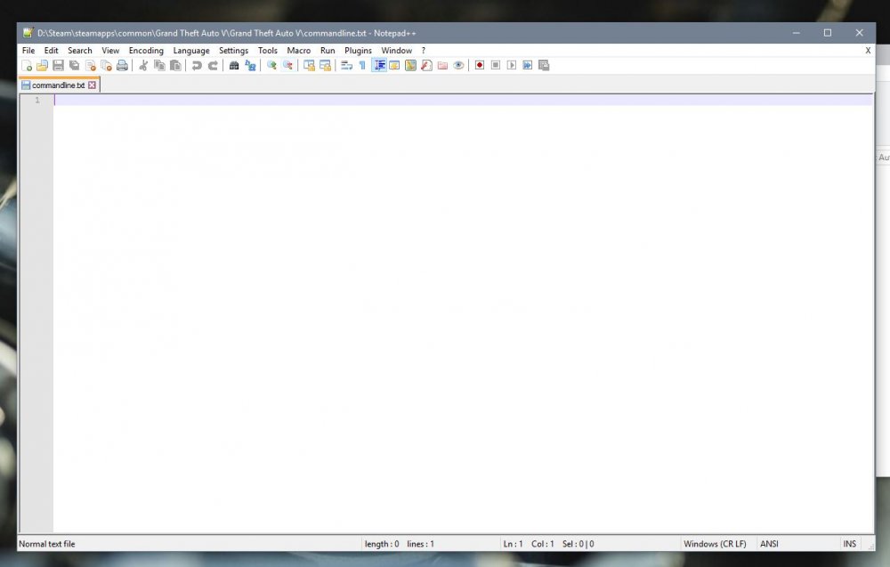
Task: Run the macro multiple times icon
Action: (527, 65)
